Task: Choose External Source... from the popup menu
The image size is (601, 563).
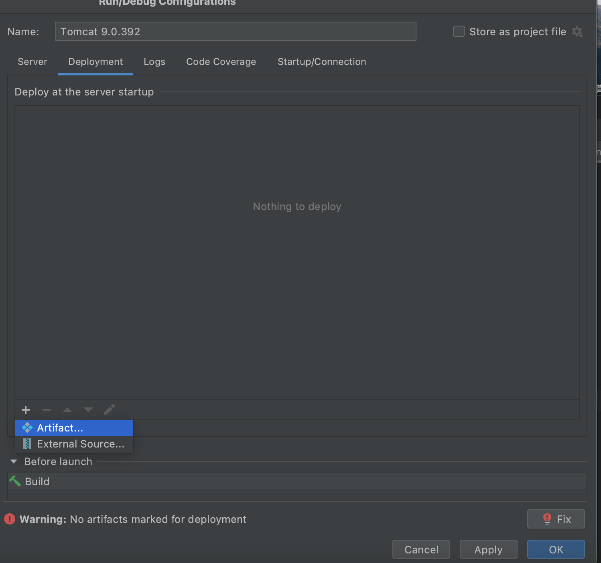Action: pos(74,444)
